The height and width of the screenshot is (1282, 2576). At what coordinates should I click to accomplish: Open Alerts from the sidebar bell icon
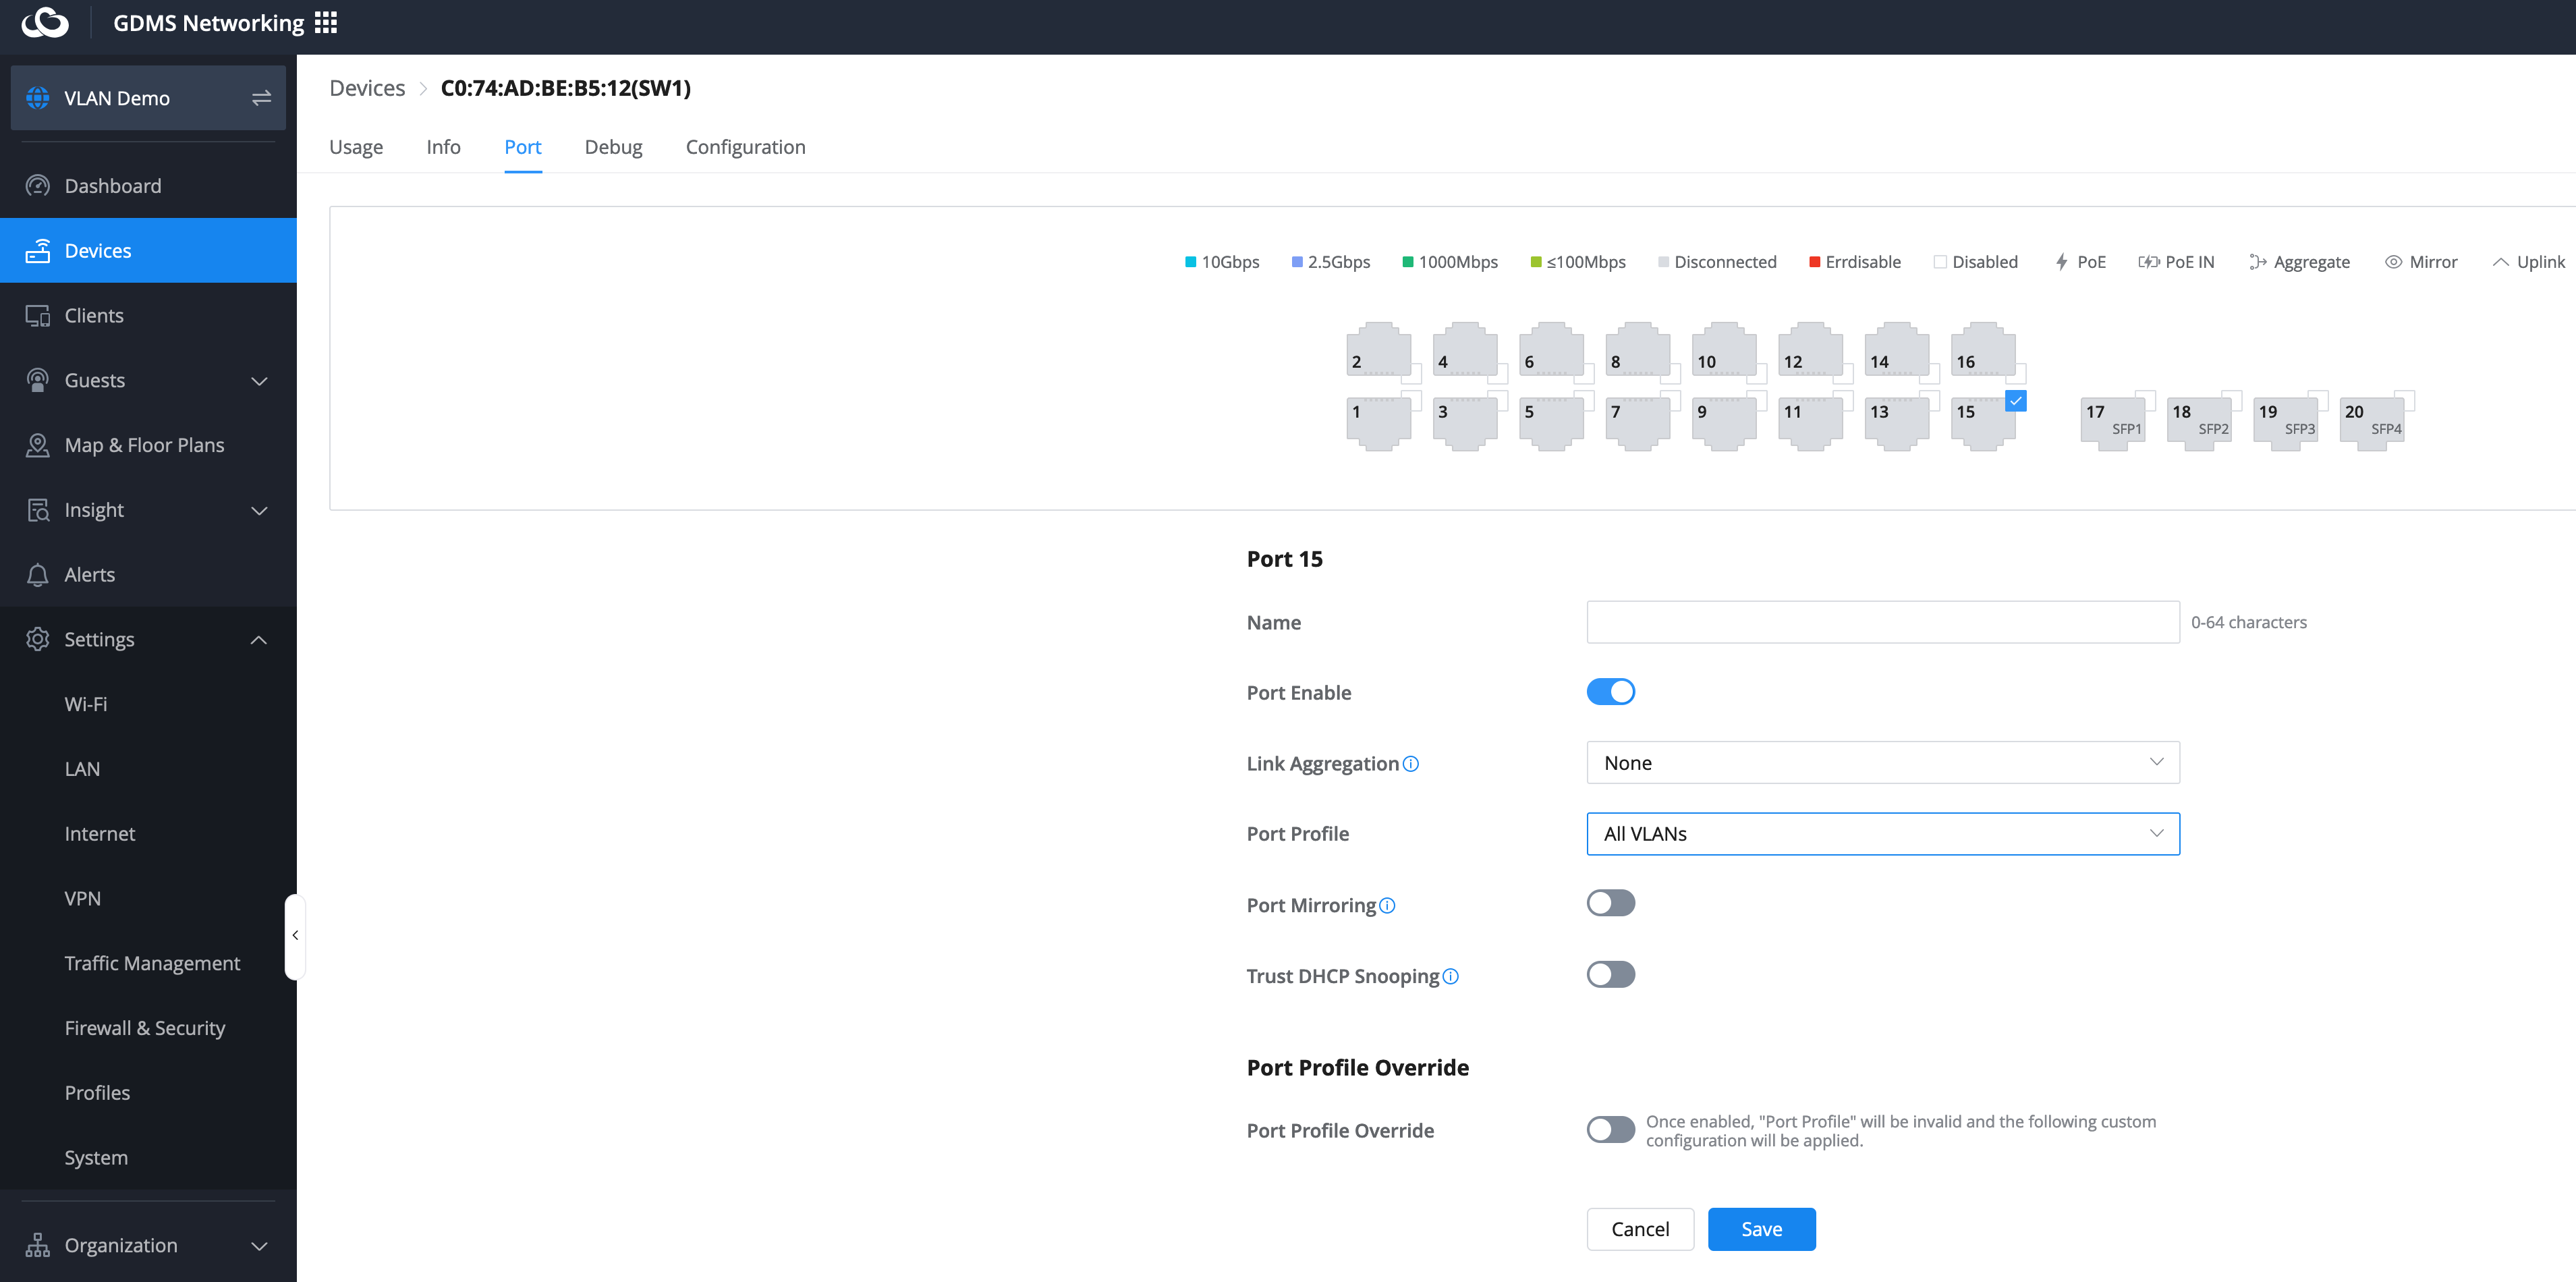(38, 575)
